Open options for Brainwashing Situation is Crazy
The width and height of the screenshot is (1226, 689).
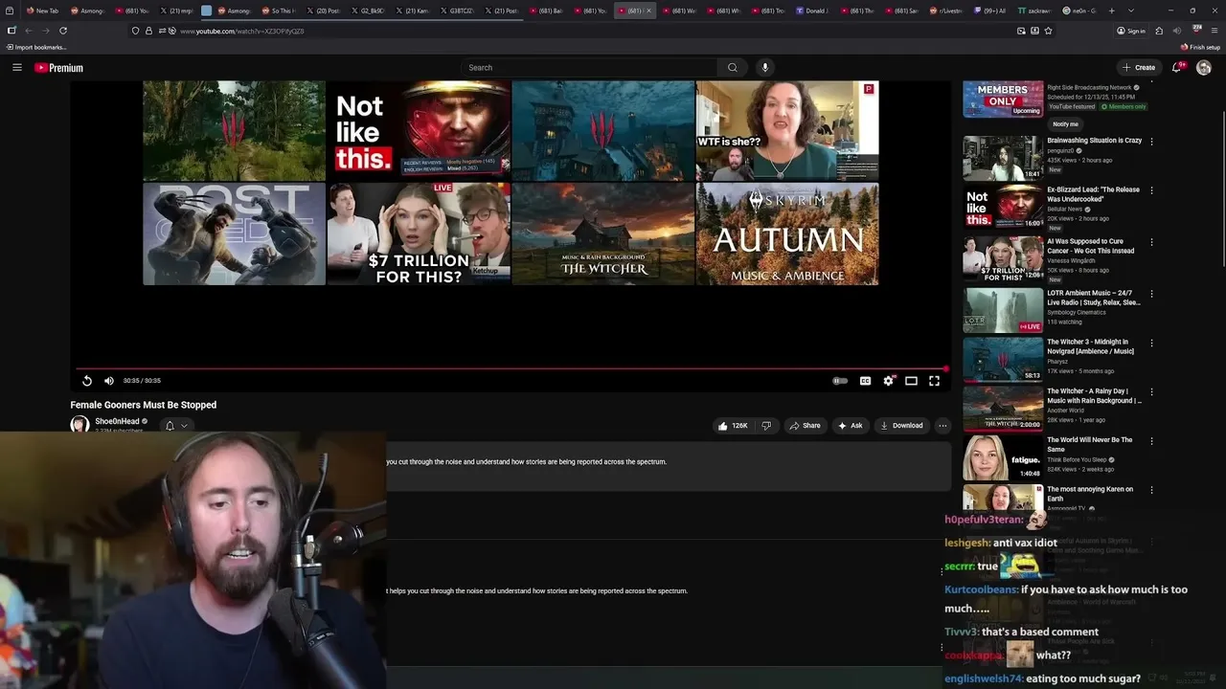point(1151,141)
